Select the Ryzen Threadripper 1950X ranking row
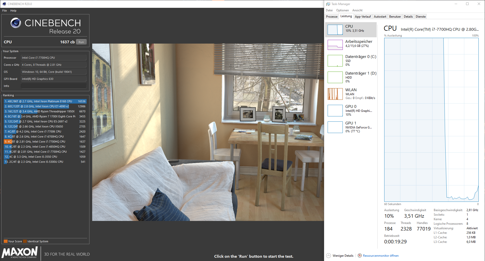The width and height of the screenshot is (485, 261). (45, 111)
